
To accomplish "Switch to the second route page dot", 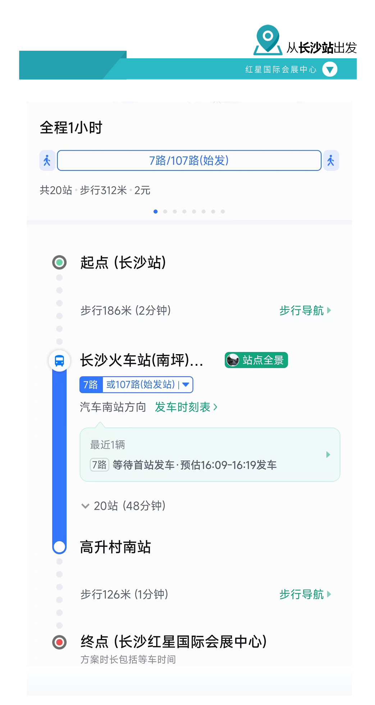I will (165, 212).
